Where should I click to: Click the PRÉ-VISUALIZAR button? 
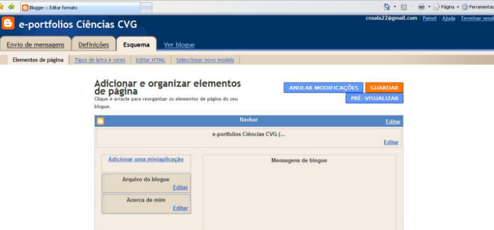coord(374,98)
